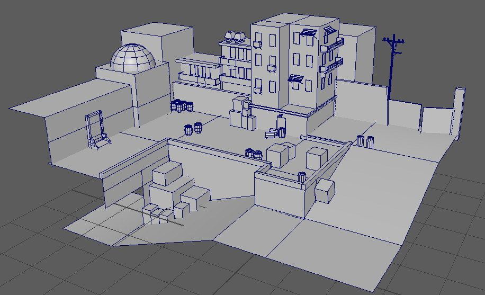Select the upper balcony on the apartment building's side
The height and width of the screenshot is (295, 485).
point(332,45)
